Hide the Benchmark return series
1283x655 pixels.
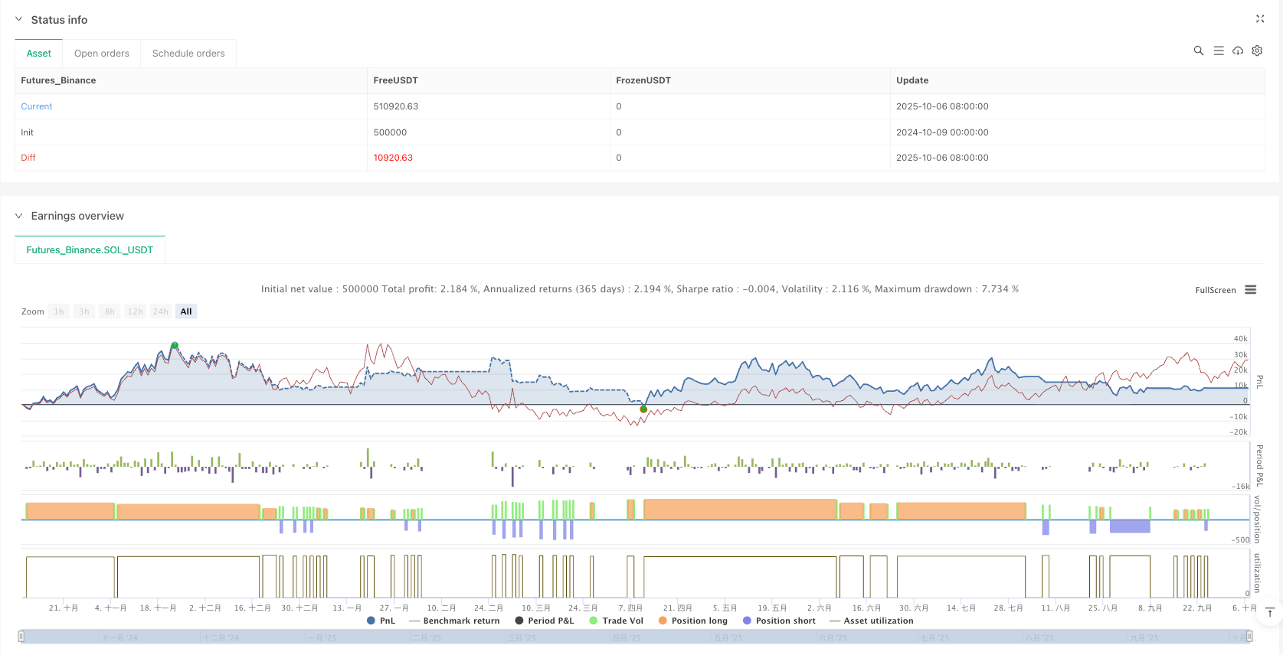click(454, 621)
